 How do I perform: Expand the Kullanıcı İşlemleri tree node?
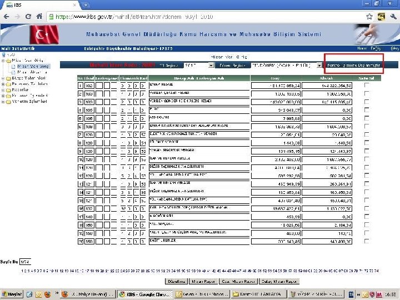(x=3, y=96)
